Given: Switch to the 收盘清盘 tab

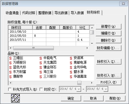Looking at the screenshot, I should (x=12, y=13).
